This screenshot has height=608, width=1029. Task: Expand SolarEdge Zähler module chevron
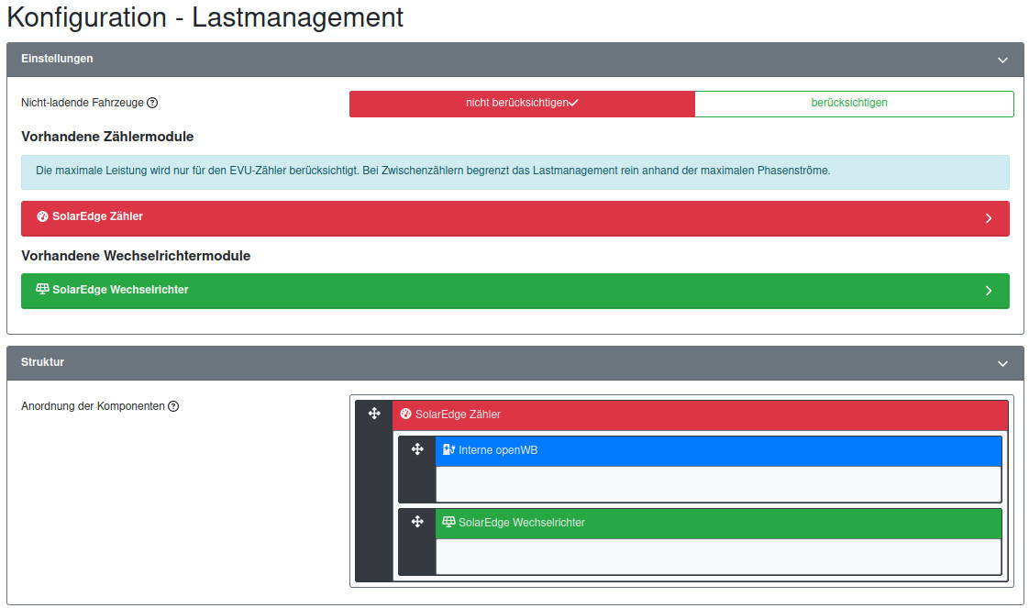coord(989,218)
